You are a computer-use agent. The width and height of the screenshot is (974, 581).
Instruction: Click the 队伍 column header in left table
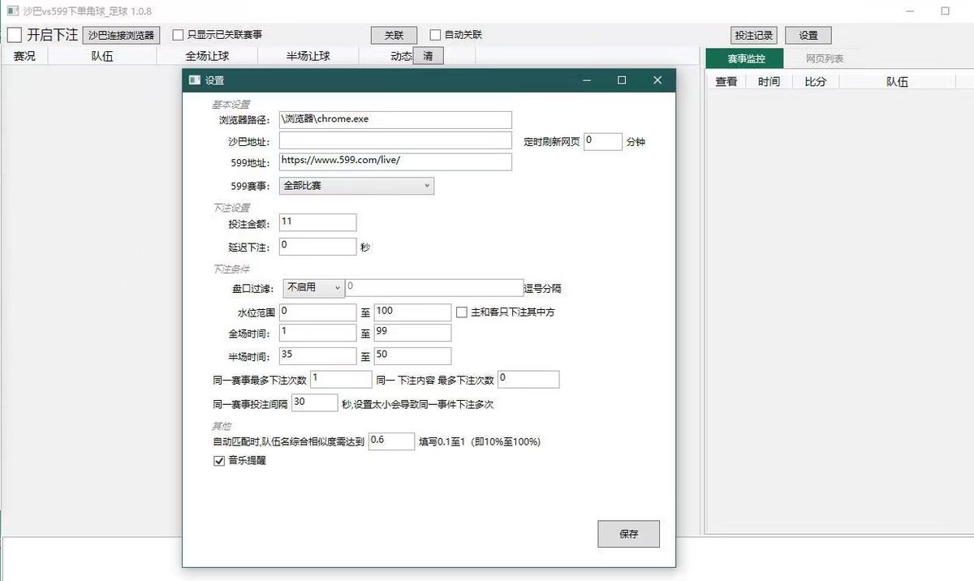(x=102, y=56)
